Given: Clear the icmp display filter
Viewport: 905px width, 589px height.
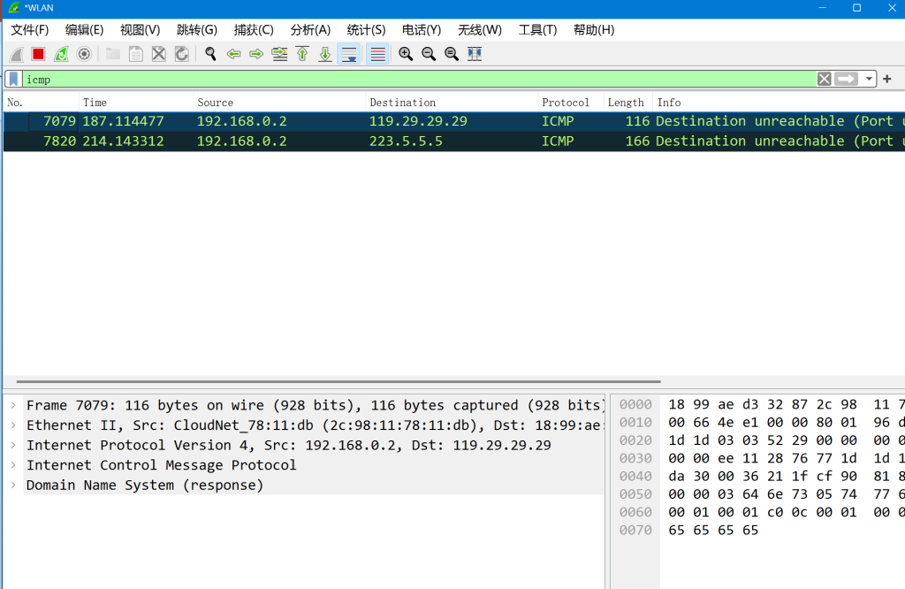Looking at the screenshot, I should click(825, 80).
